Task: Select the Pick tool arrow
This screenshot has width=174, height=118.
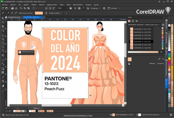Action: 3,18
